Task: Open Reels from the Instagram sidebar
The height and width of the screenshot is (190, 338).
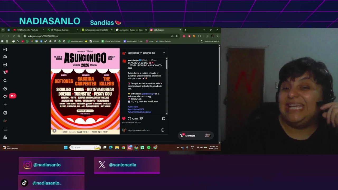Action: 5,65
